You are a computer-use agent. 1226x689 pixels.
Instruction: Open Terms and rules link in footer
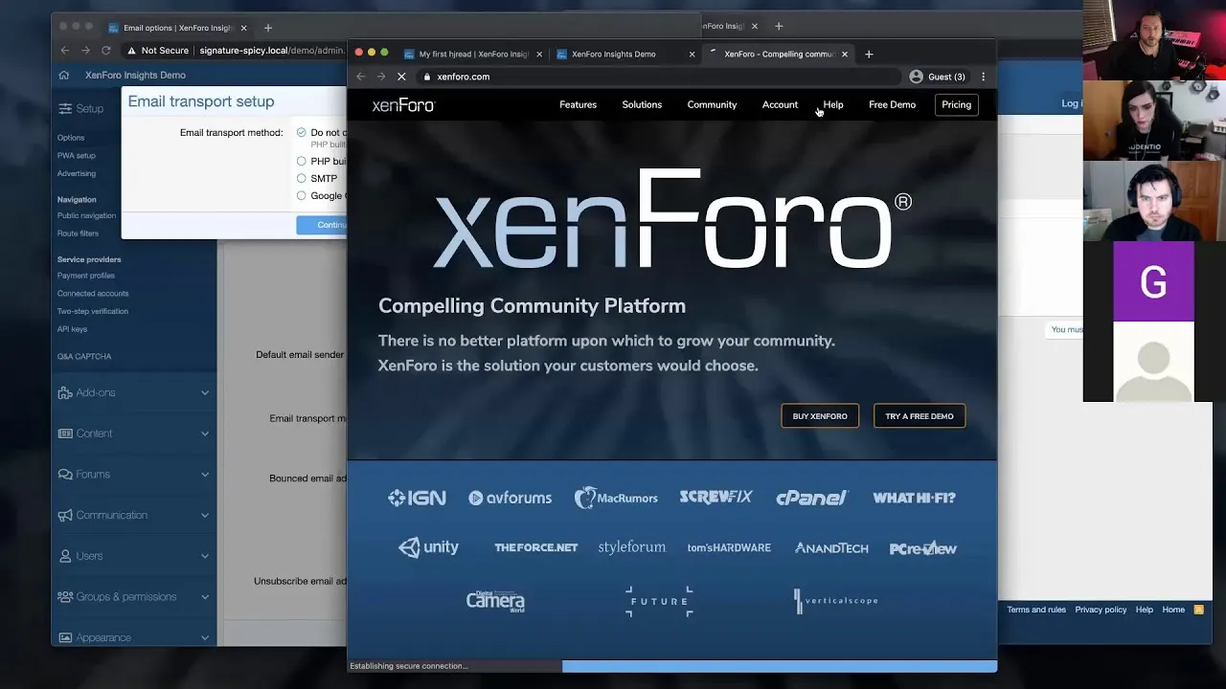[1035, 610]
